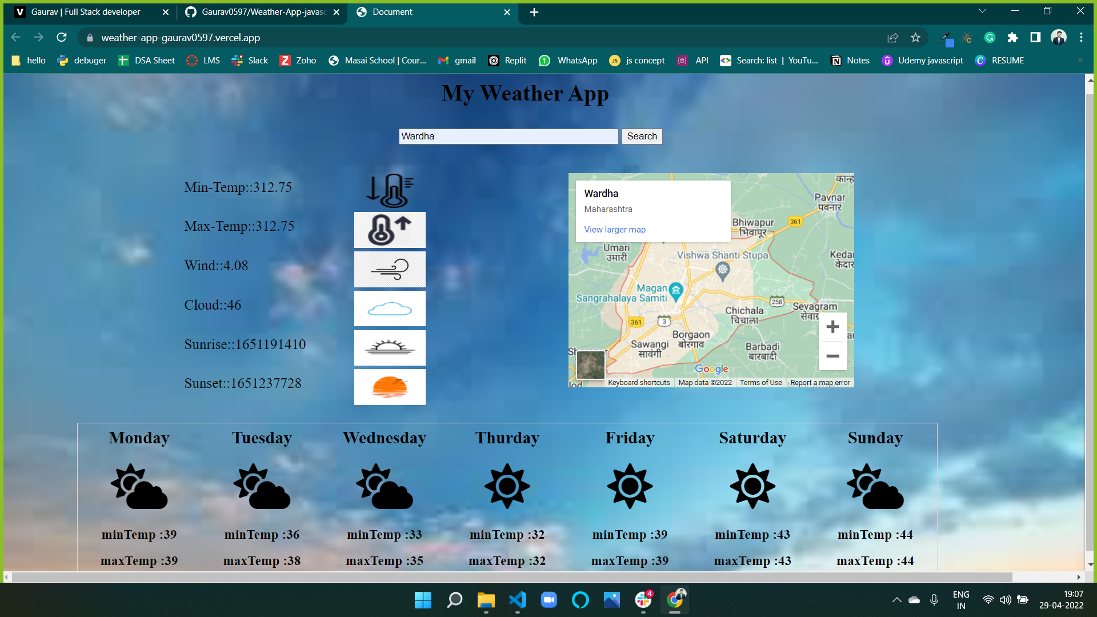The width and height of the screenshot is (1097, 617).
Task: Click the sunrise icon
Action: pos(389,348)
